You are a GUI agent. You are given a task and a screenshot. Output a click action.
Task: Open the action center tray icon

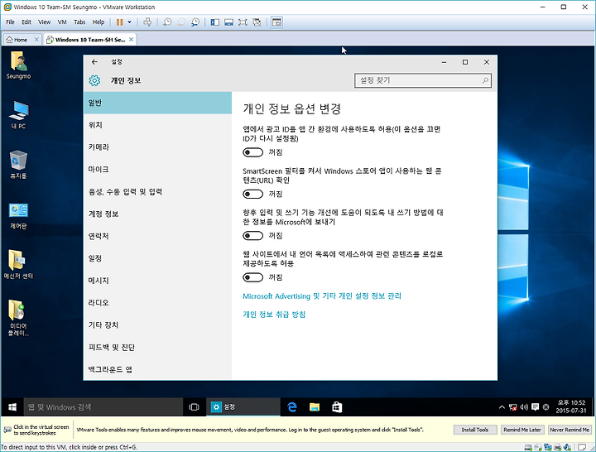click(536, 407)
